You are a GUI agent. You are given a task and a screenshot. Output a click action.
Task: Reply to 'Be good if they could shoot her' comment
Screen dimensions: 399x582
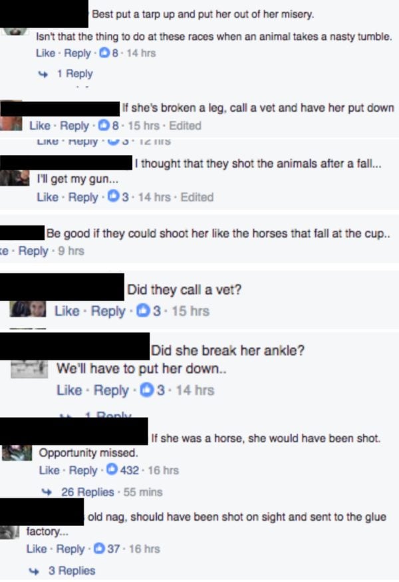coord(33,251)
